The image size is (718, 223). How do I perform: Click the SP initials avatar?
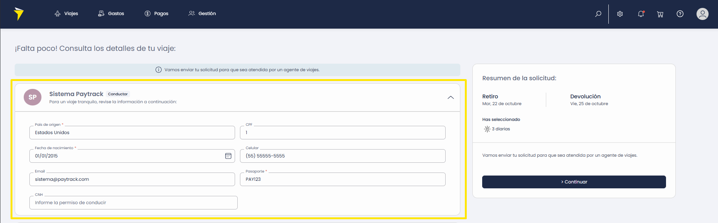[x=32, y=97]
